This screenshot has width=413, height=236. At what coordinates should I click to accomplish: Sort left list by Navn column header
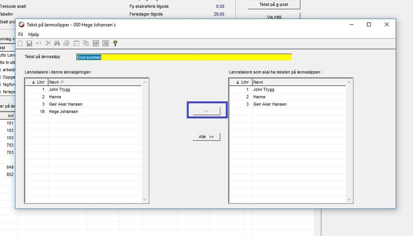click(x=95, y=82)
